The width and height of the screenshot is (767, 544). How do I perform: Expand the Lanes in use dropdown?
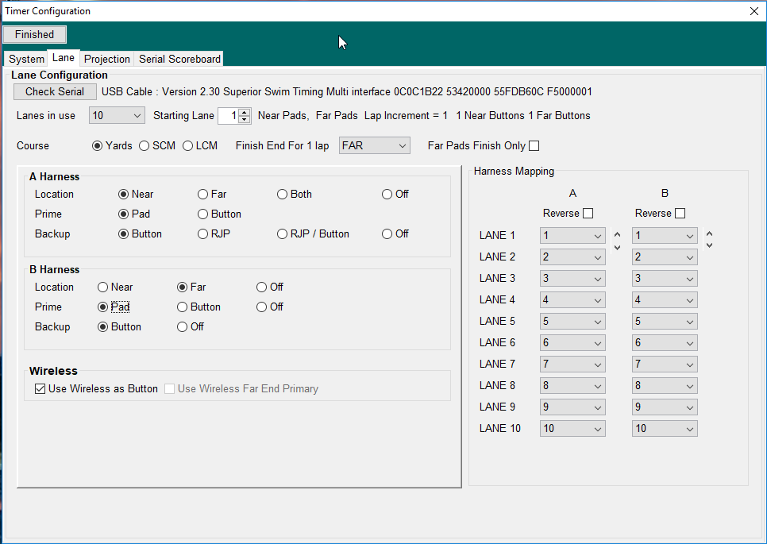117,116
